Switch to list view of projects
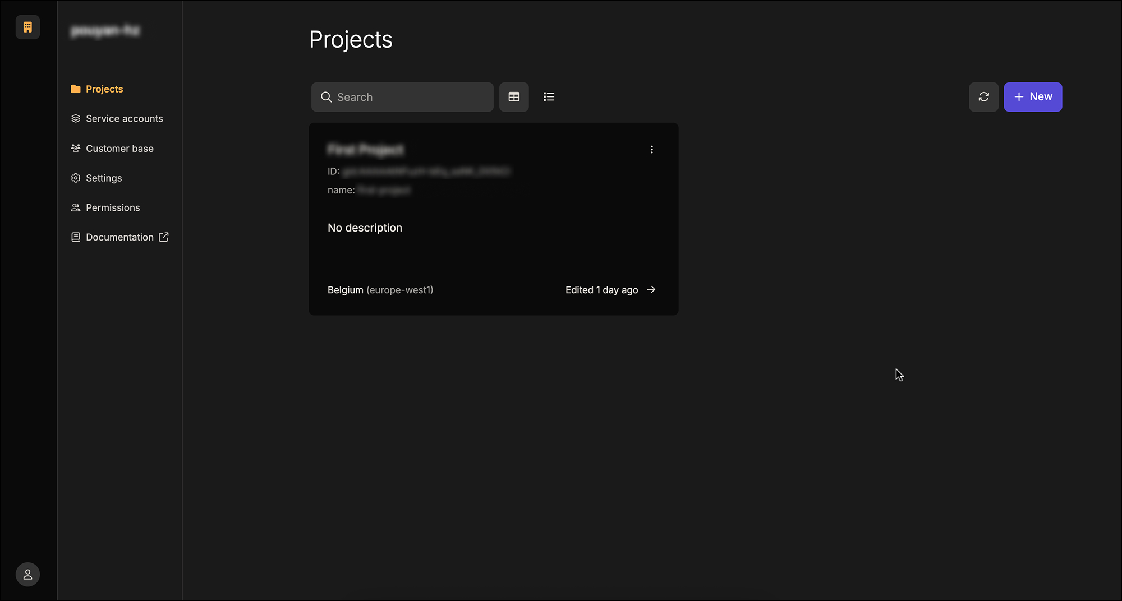This screenshot has height=601, width=1122. 549,96
